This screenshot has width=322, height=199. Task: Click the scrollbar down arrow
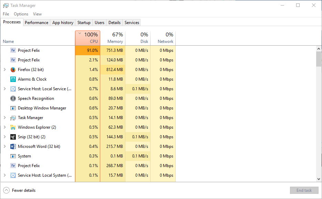tap(319, 179)
